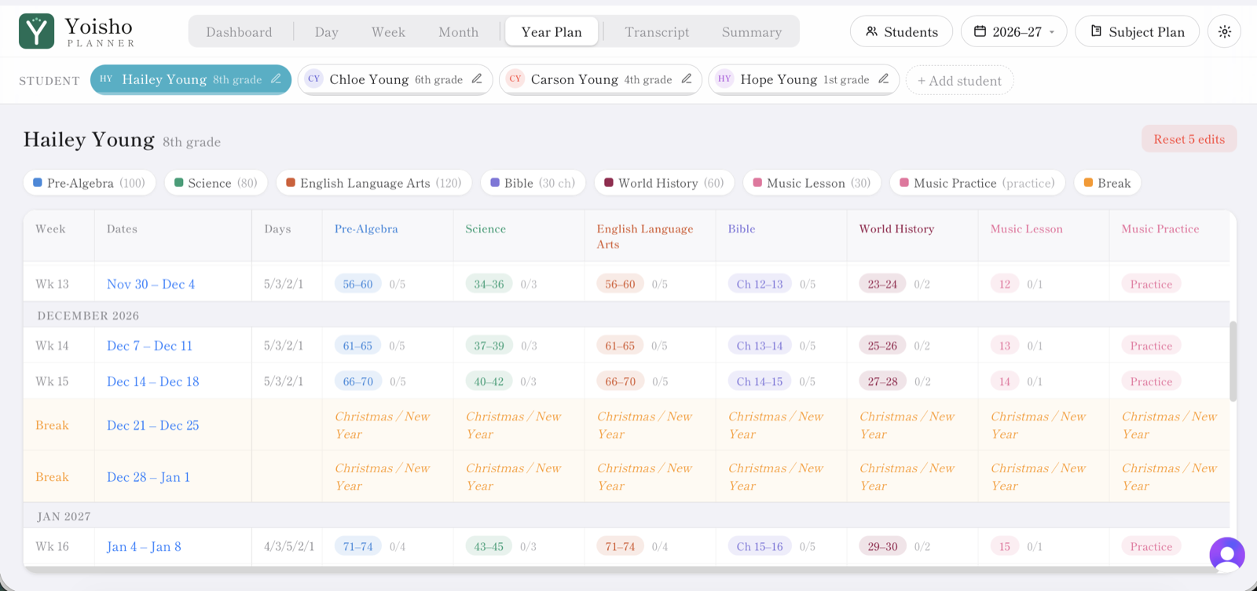Image resolution: width=1257 pixels, height=591 pixels.
Task: Open the Dec 28 – Jan 1 break link
Action: pos(148,477)
